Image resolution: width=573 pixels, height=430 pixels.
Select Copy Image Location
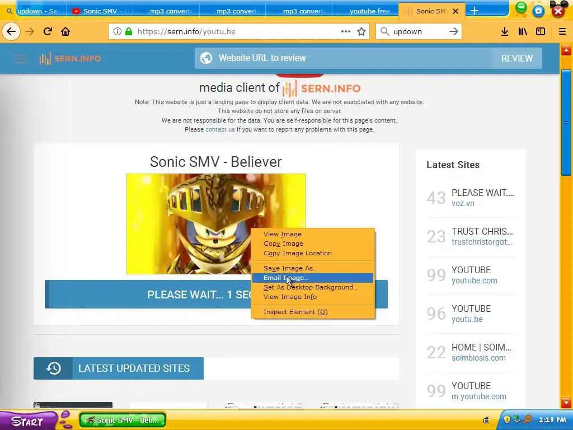point(313,253)
